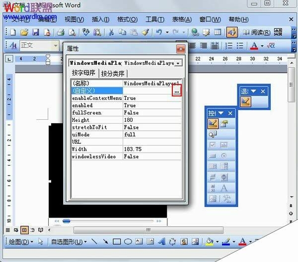
Task: Switch to Web Layout view icon
Action: click(16, 230)
